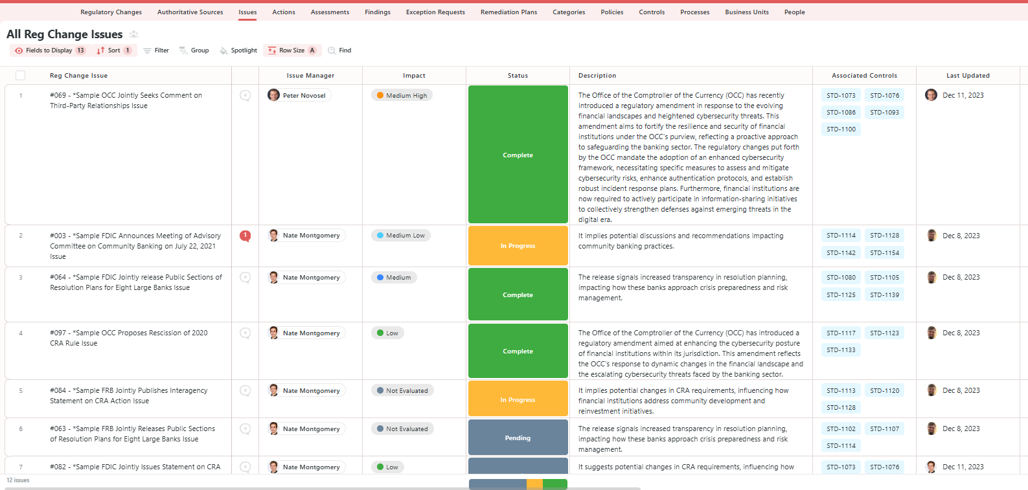1028x490 pixels.
Task: Open Medium High impact value
Action: tap(402, 95)
